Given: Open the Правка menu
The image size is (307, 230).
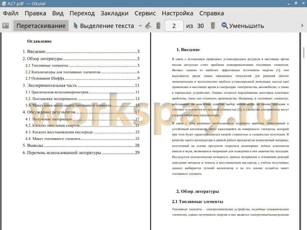Looking at the screenshot, I should pos(35,13).
